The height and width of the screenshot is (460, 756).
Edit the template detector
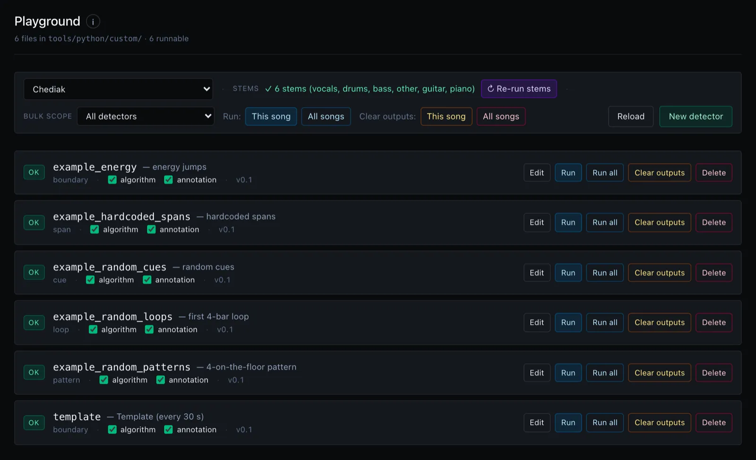(537, 423)
